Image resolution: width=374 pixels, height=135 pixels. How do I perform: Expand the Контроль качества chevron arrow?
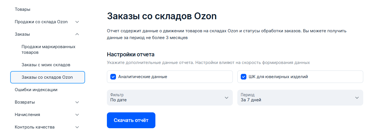pos(77,127)
